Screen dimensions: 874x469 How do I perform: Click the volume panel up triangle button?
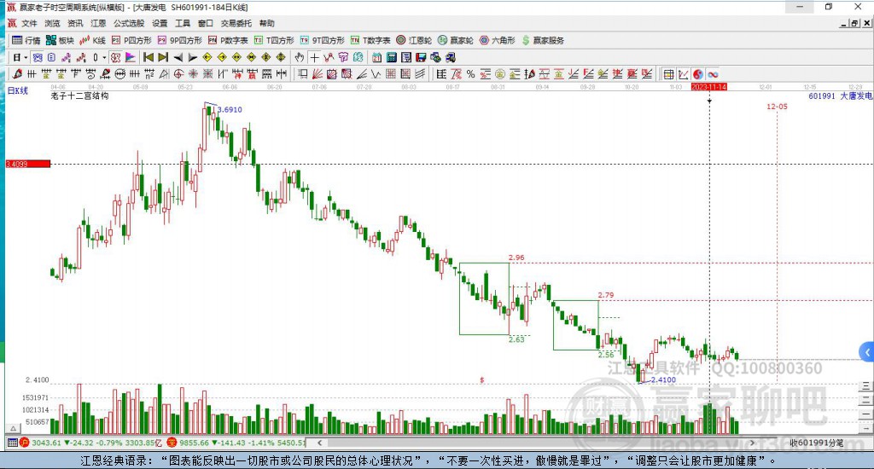[14, 428]
